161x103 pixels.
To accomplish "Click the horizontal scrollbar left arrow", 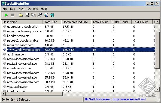I will click(x=3, y=93).
